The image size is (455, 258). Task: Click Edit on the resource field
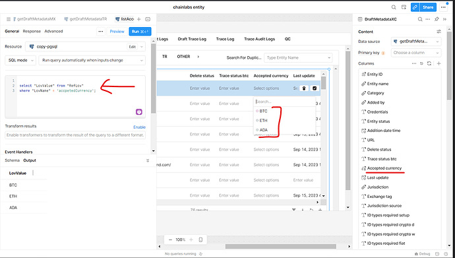tap(133, 47)
